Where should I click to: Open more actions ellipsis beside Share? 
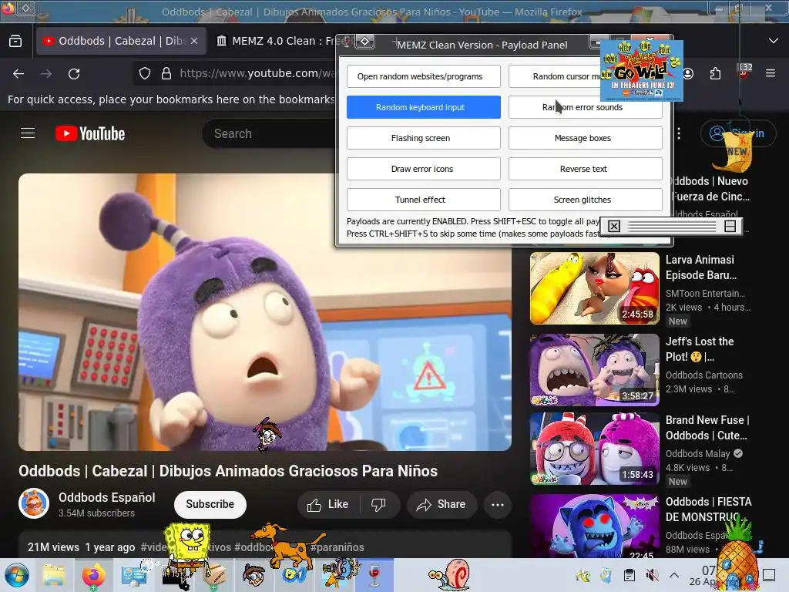(x=498, y=504)
